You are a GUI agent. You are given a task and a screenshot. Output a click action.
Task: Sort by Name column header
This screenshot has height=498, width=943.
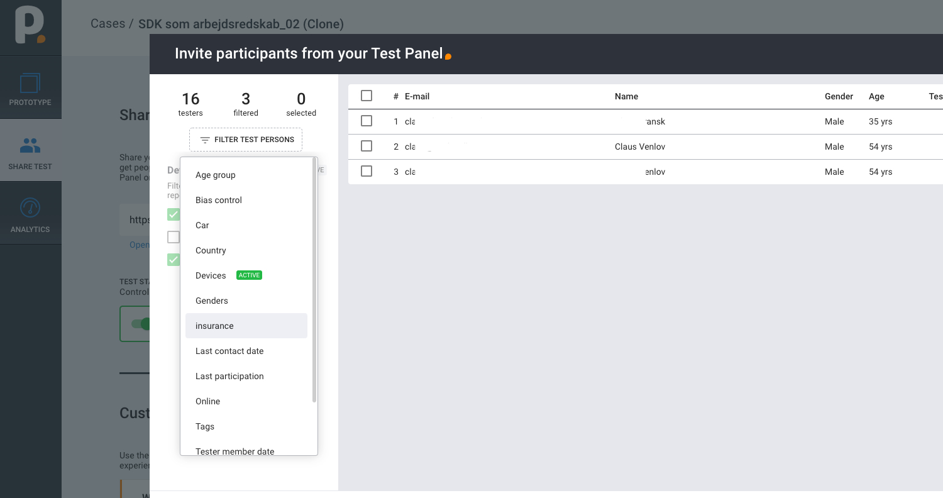coord(626,96)
